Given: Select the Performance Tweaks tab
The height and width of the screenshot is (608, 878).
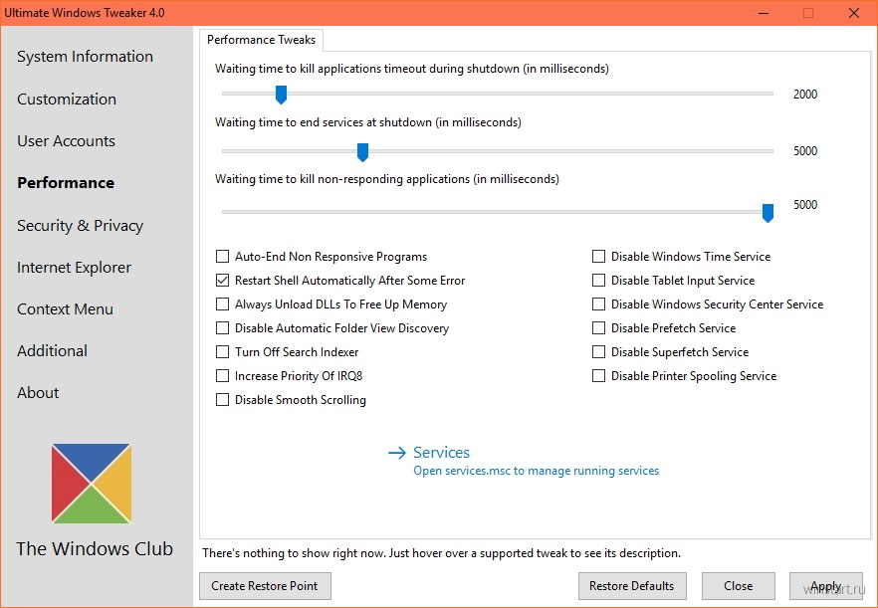Looking at the screenshot, I should [x=261, y=40].
